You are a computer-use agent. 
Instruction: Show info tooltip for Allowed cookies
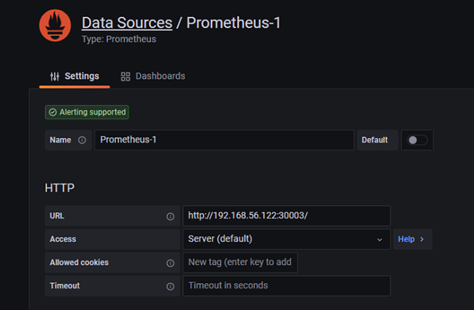(x=170, y=263)
